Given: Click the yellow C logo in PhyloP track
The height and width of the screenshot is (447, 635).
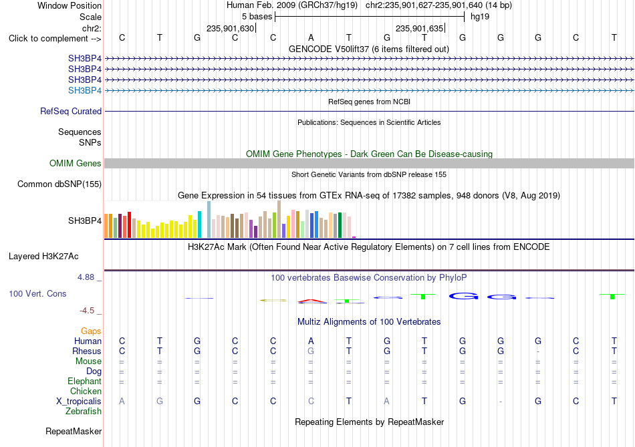Looking at the screenshot, I should [x=273, y=301].
